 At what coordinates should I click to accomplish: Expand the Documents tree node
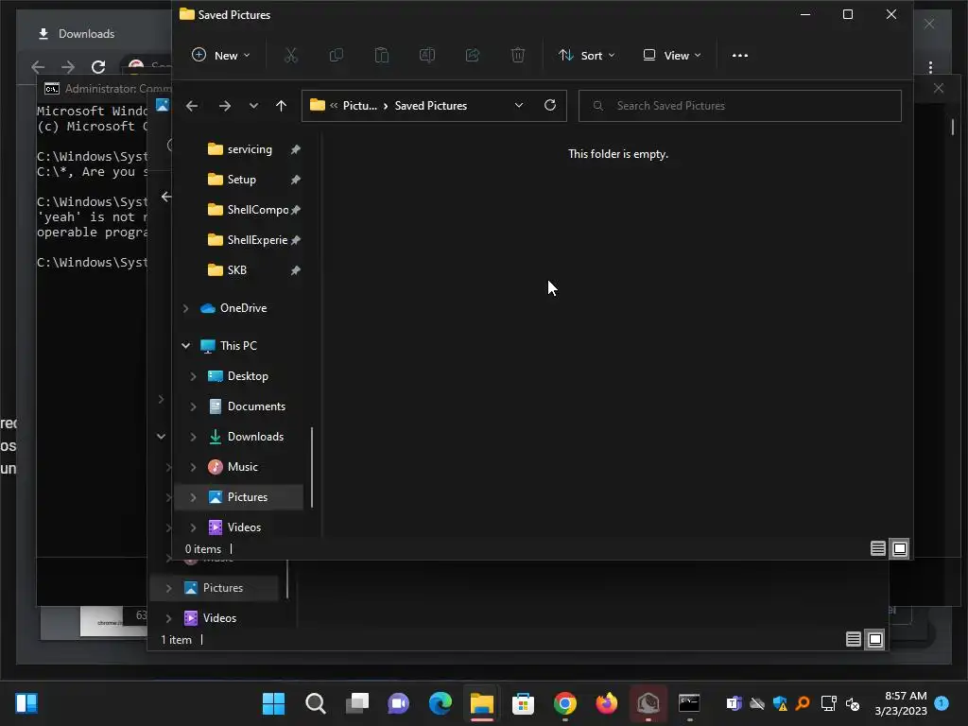click(193, 406)
